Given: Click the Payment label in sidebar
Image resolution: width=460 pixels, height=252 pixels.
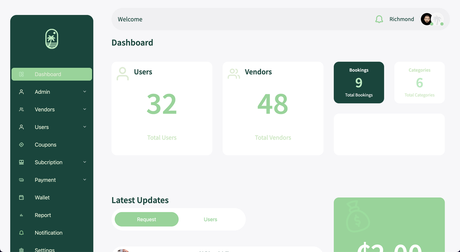Looking at the screenshot, I should pos(45,180).
